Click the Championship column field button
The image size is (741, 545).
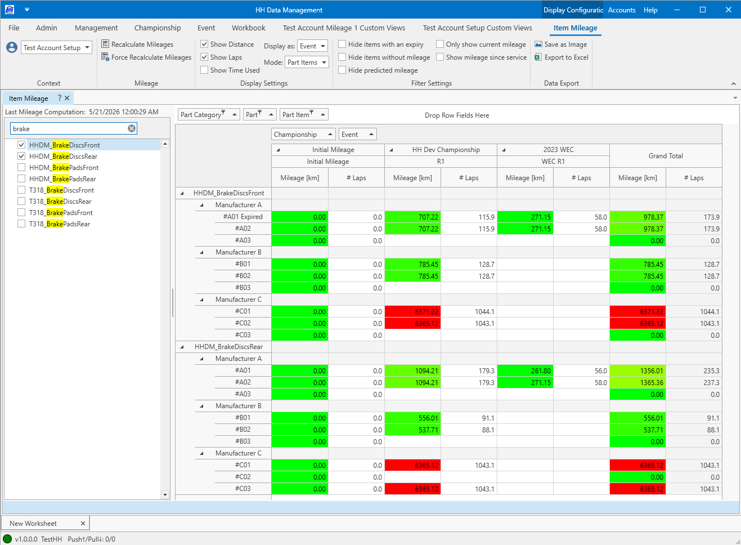(303, 134)
